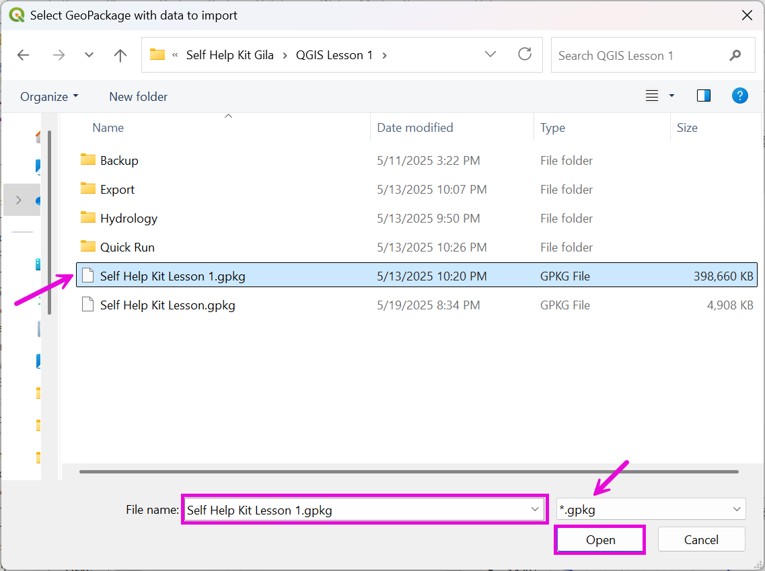765x571 pixels.
Task: Open the Recent locations dropdown arrow
Action: [89, 55]
